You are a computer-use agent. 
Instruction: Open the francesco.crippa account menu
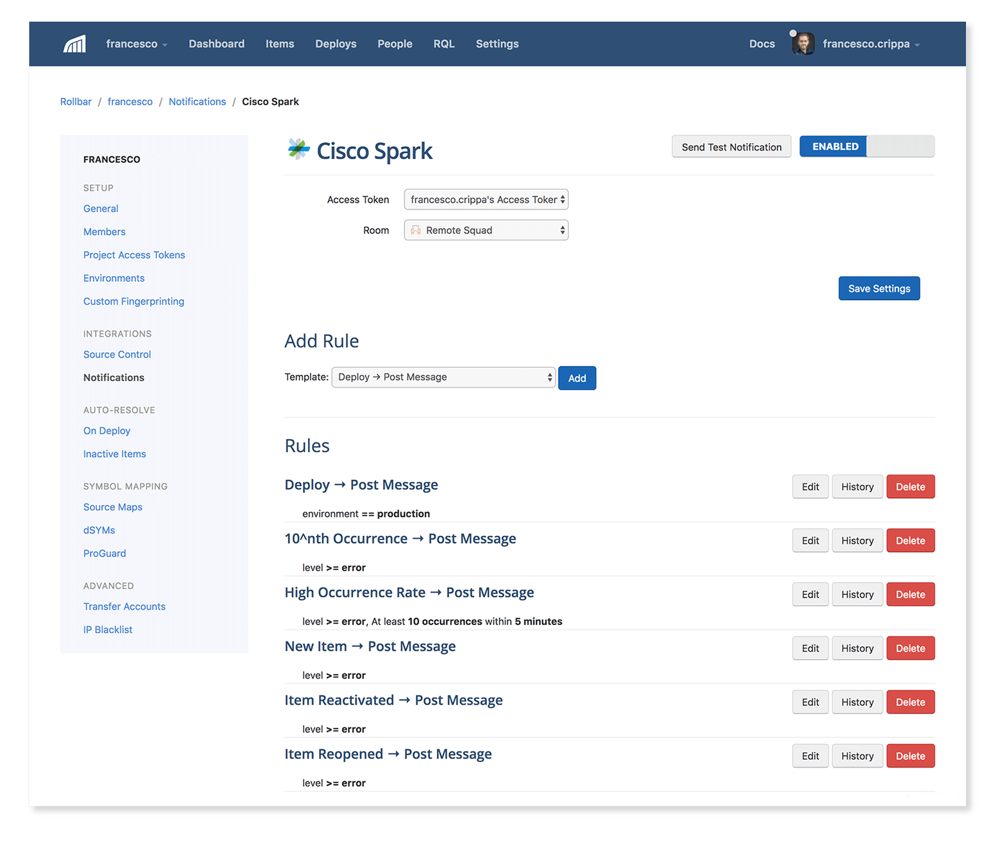click(x=871, y=44)
